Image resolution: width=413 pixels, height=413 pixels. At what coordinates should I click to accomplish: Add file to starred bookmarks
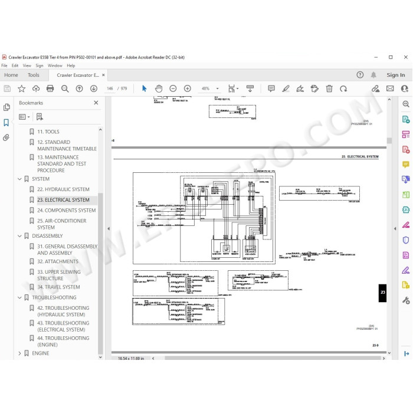[21, 88]
